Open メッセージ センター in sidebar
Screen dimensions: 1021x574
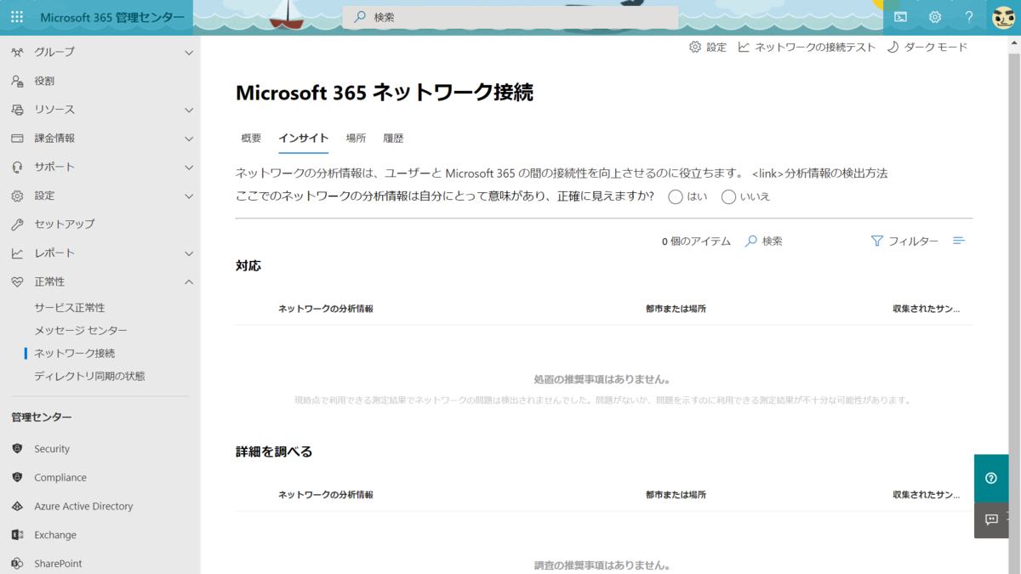(81, 331)
